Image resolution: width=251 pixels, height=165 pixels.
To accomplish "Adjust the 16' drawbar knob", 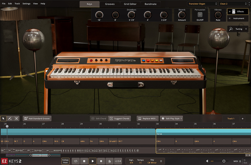I will click(99, 15).
